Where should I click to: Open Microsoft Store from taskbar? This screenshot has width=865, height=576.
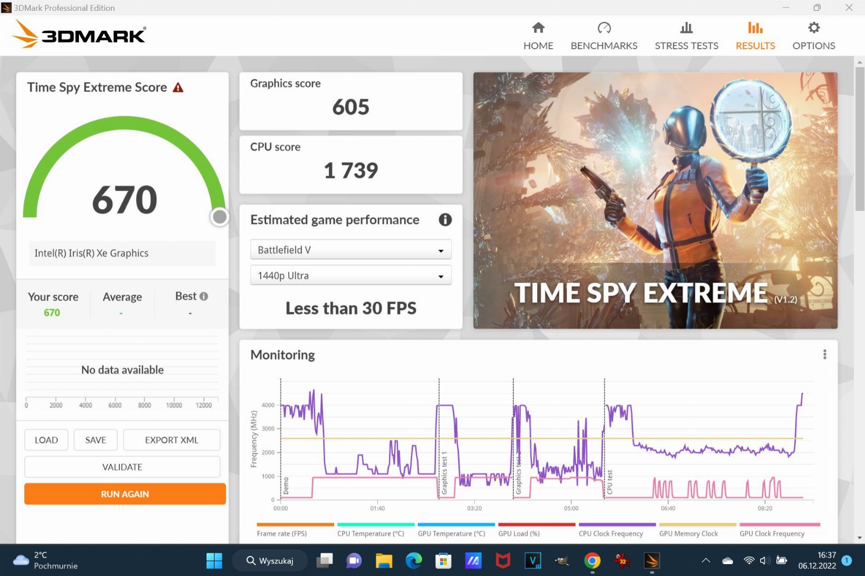[443, 561]
